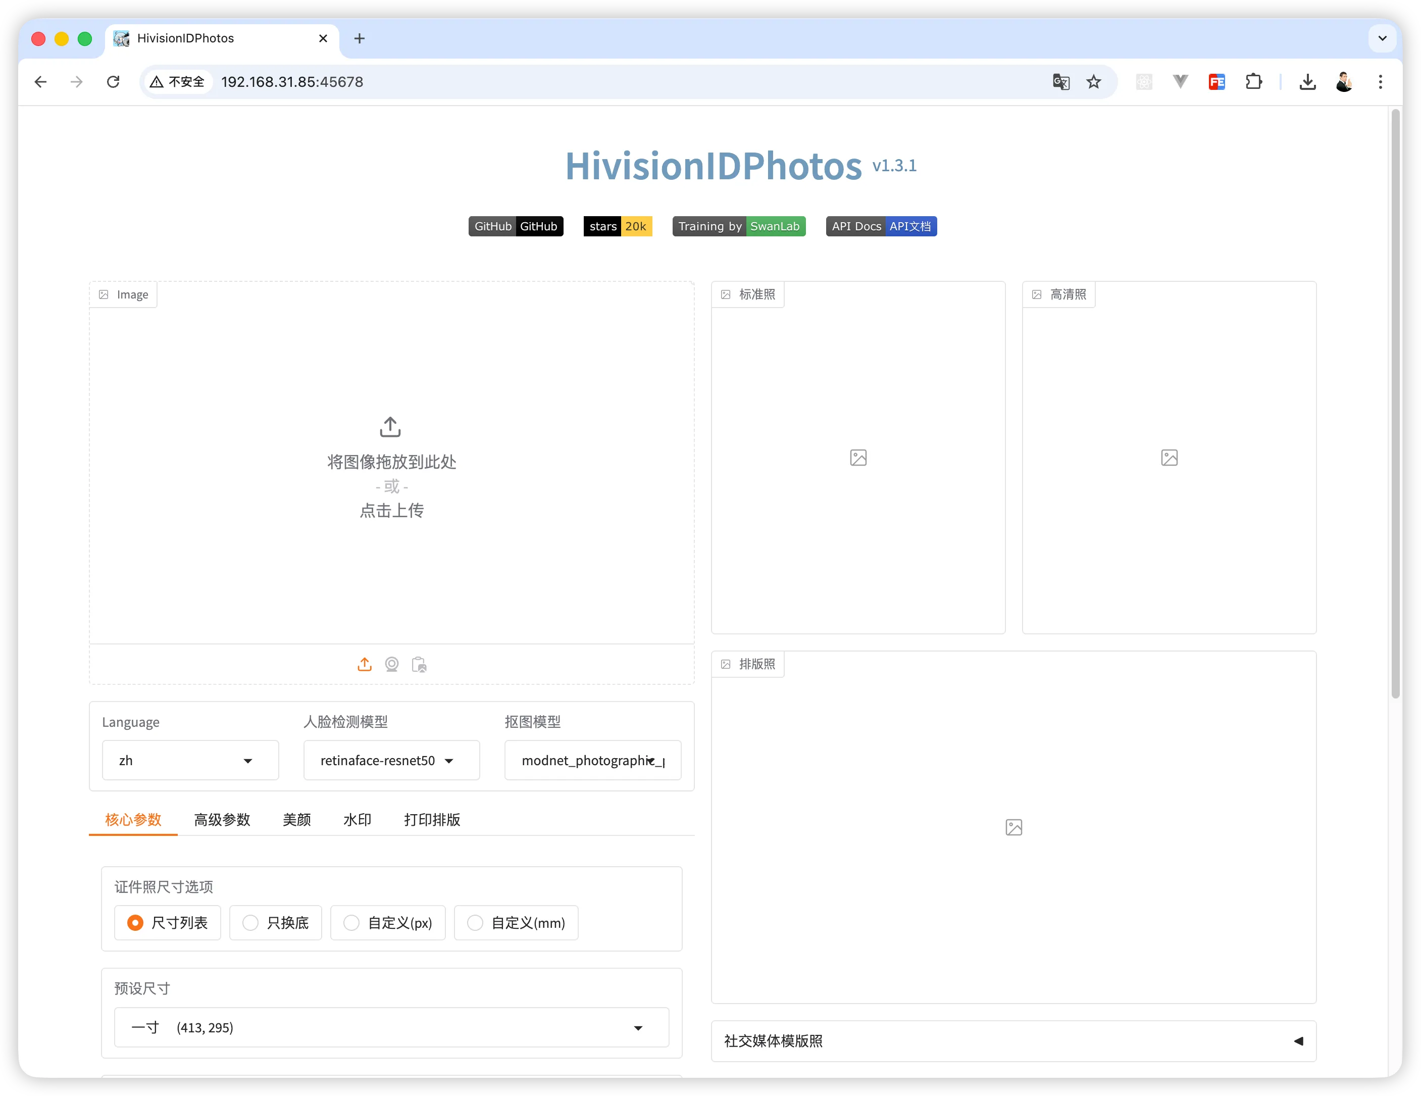The width and height of the screenshot is (1421, 1096).
Task: Click the placeholder image icon in 标准照 panel
Action: click(x=858, y=458)
